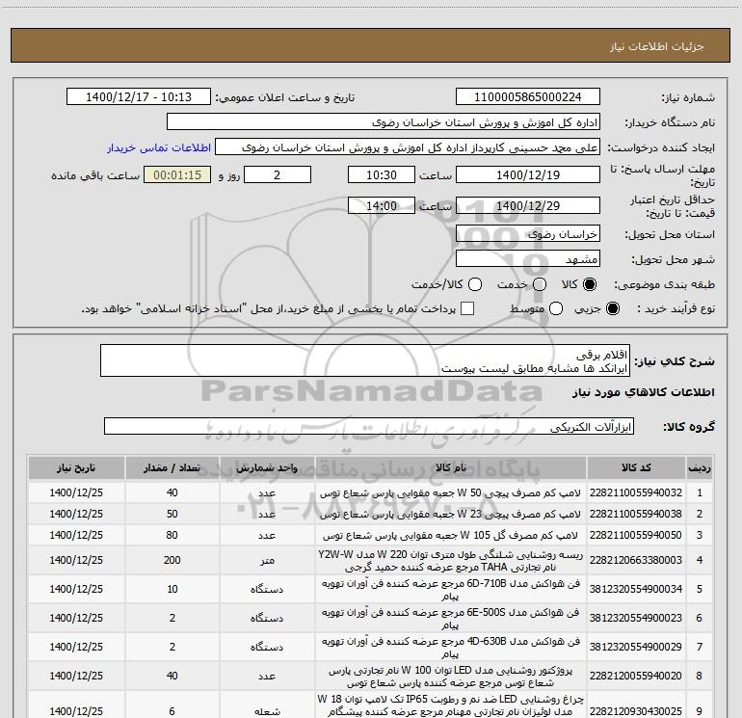Screen dimensions: 742x718
Task: Click the نام کالا column header
Action: (451, 468)
